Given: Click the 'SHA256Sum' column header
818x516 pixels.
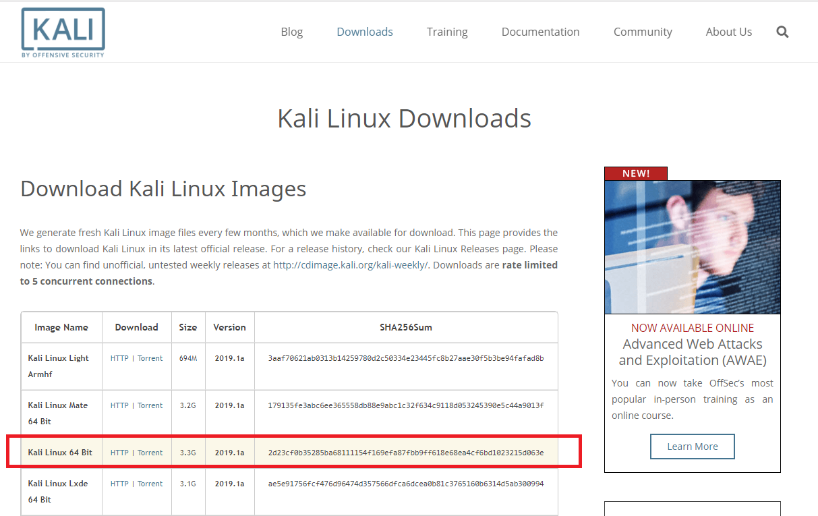Looking at the screenshot, I should tap(406, 327).
